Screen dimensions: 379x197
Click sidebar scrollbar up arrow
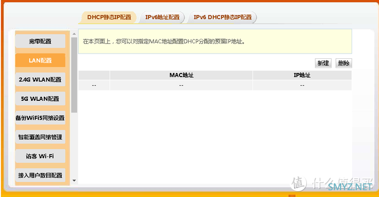74,34
